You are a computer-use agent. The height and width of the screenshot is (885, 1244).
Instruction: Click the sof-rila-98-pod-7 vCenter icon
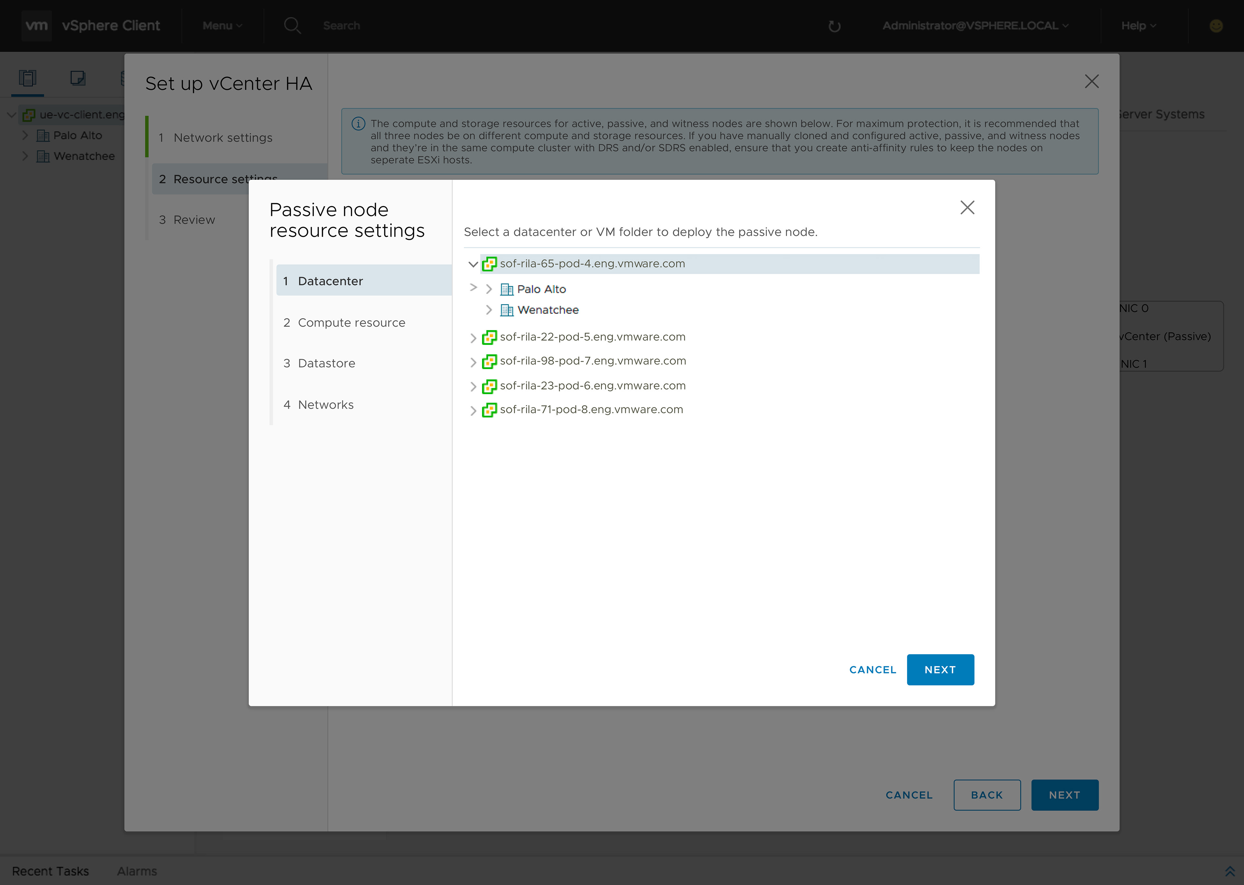pos(490,361)
